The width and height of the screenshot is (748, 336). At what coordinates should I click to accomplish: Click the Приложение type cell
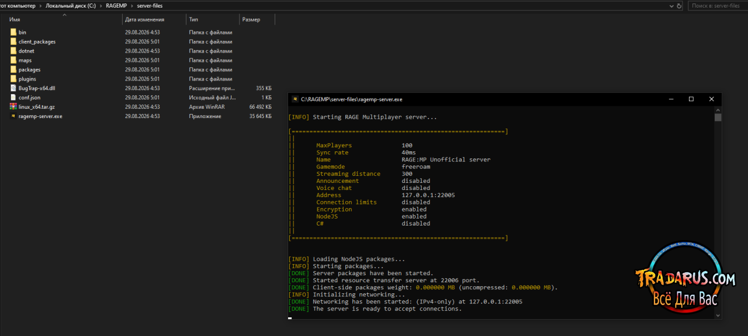[205, 116]
